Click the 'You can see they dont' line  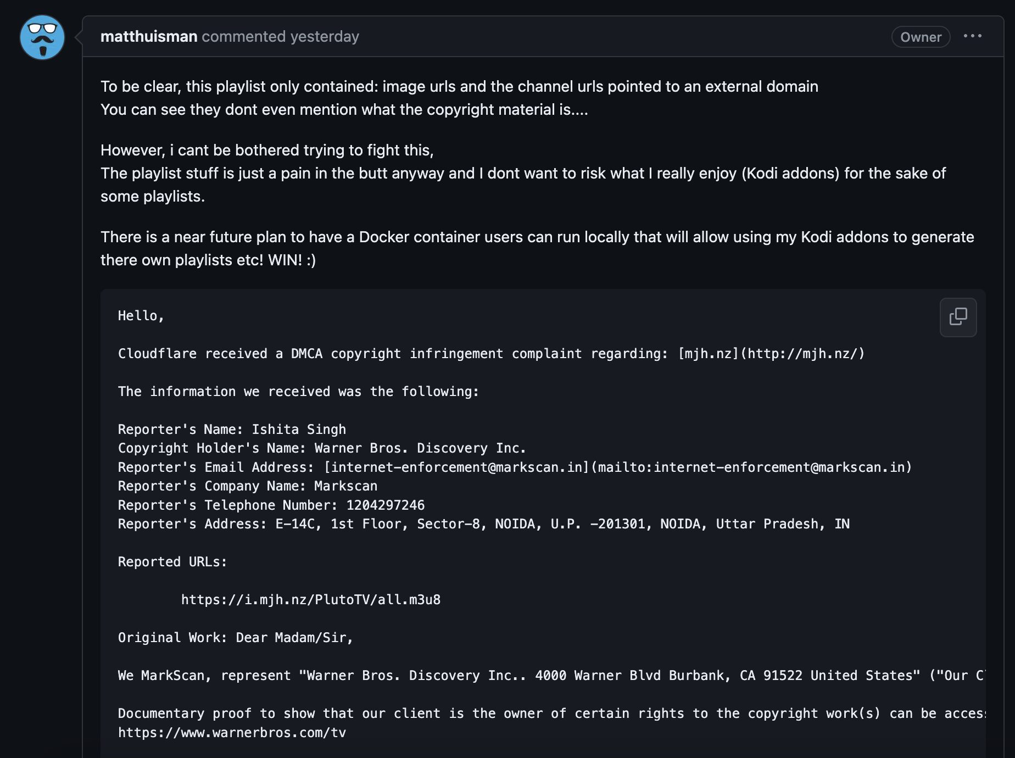pos(344,109)
